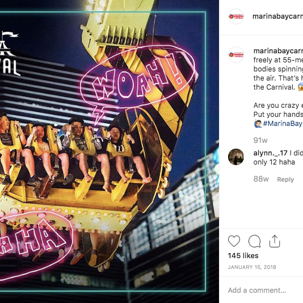Like the post with the heart icon
The image size is (303, 303).
234,241
